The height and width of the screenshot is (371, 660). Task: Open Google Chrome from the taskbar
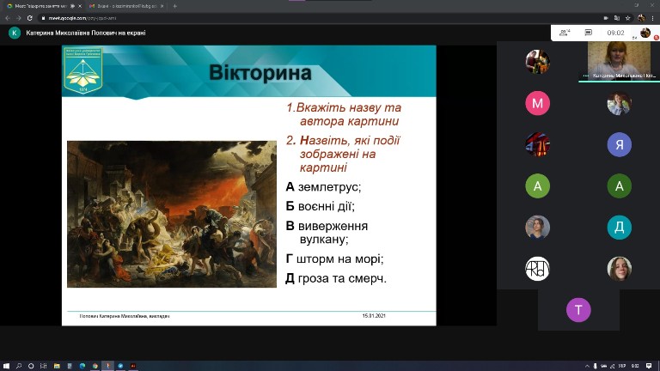(x=95, y=366)
